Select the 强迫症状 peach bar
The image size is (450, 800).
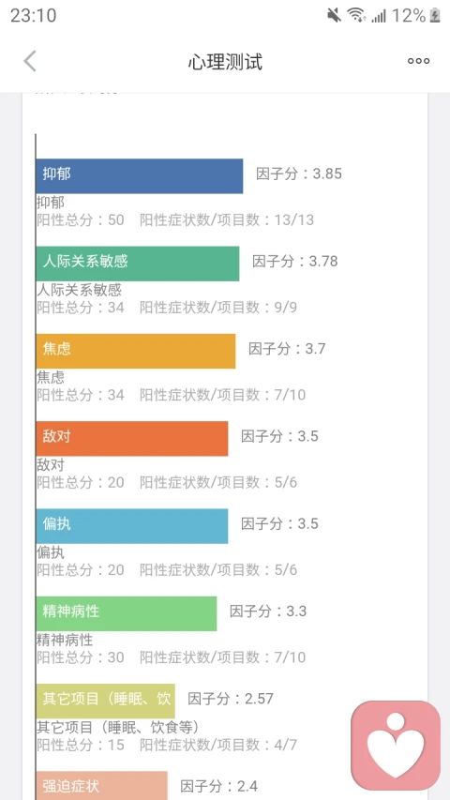pyautogui.click(x=101, y=785)
